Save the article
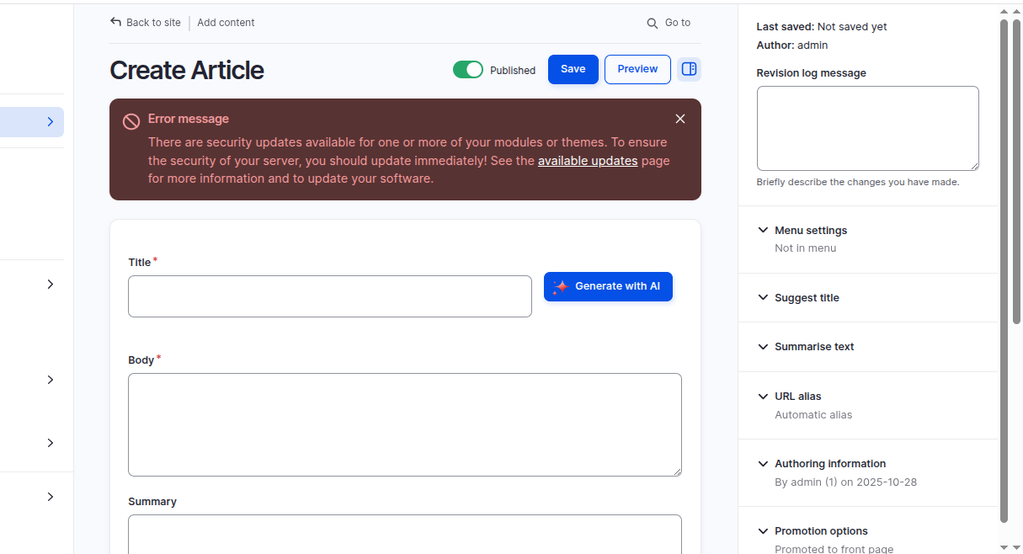Image resolution: width=1023 pixels, height=554 pixels. (573, 69)
